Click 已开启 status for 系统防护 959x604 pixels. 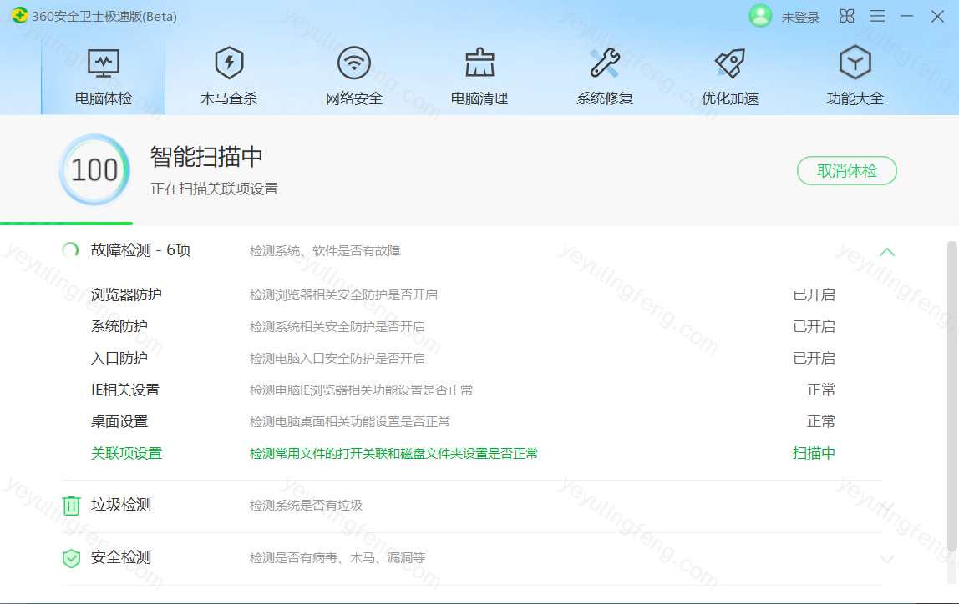tap(814, 327)
